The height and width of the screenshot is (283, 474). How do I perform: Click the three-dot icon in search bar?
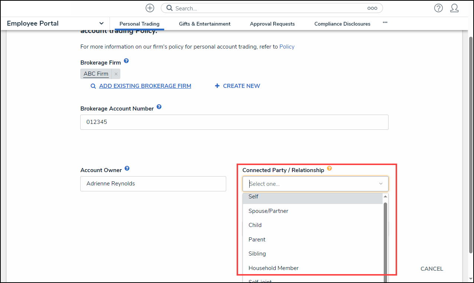point(372,8)
